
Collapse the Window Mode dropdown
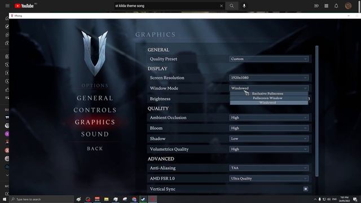(269, 88)
